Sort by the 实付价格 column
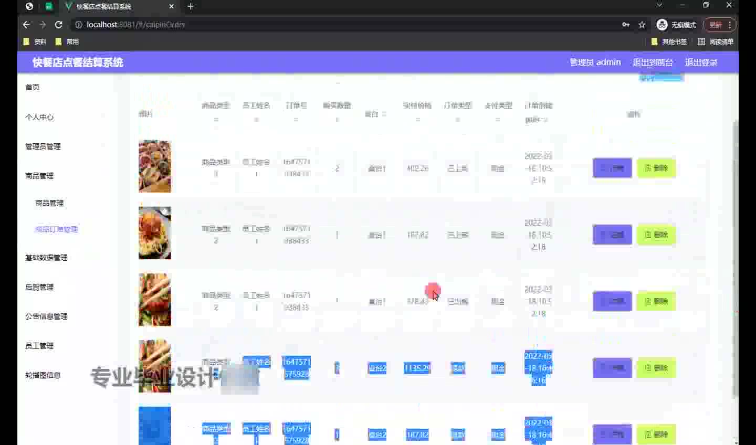The width and height of the screenshot is (756, 445). pos(417,120)
